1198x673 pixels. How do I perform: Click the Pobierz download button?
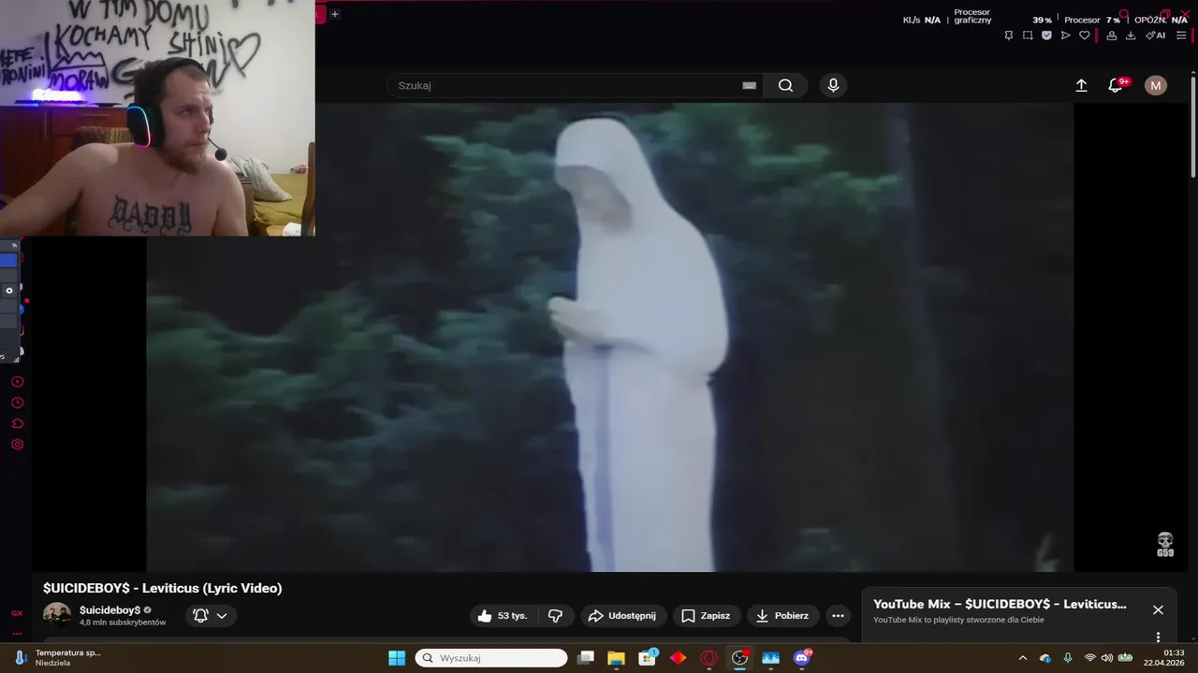pos(782,615)
